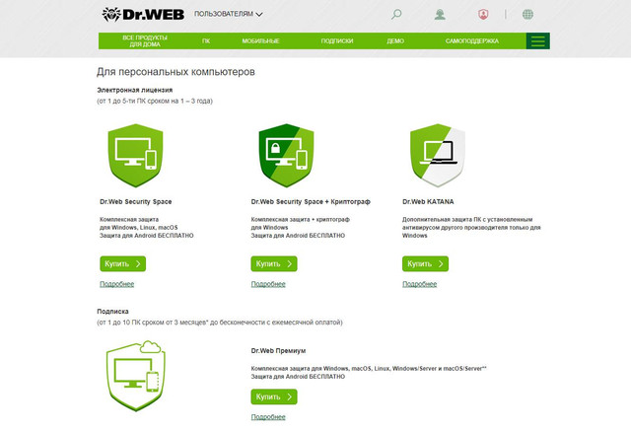Click the Dr.Web Security Space shield image
Screen dimensions: 631x433
click(x=136, y=155)
